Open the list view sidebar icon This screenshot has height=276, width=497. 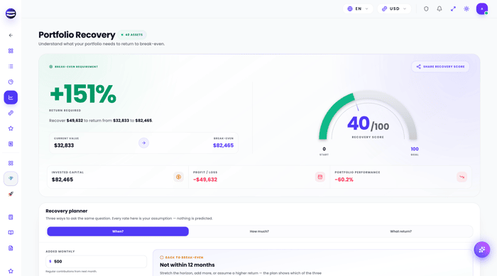[x=11, y=66]
